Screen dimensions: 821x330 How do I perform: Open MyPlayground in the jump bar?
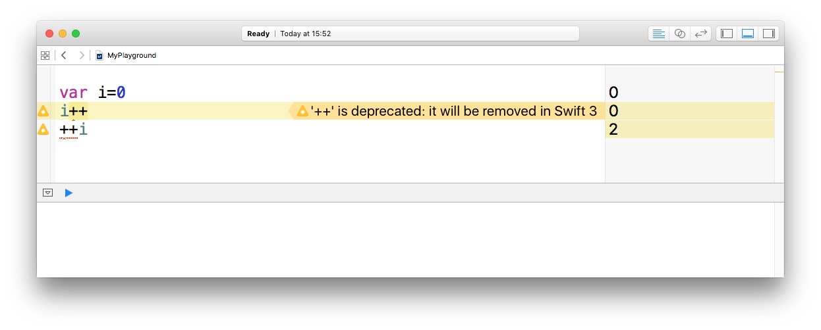click(x=126, y=55)
